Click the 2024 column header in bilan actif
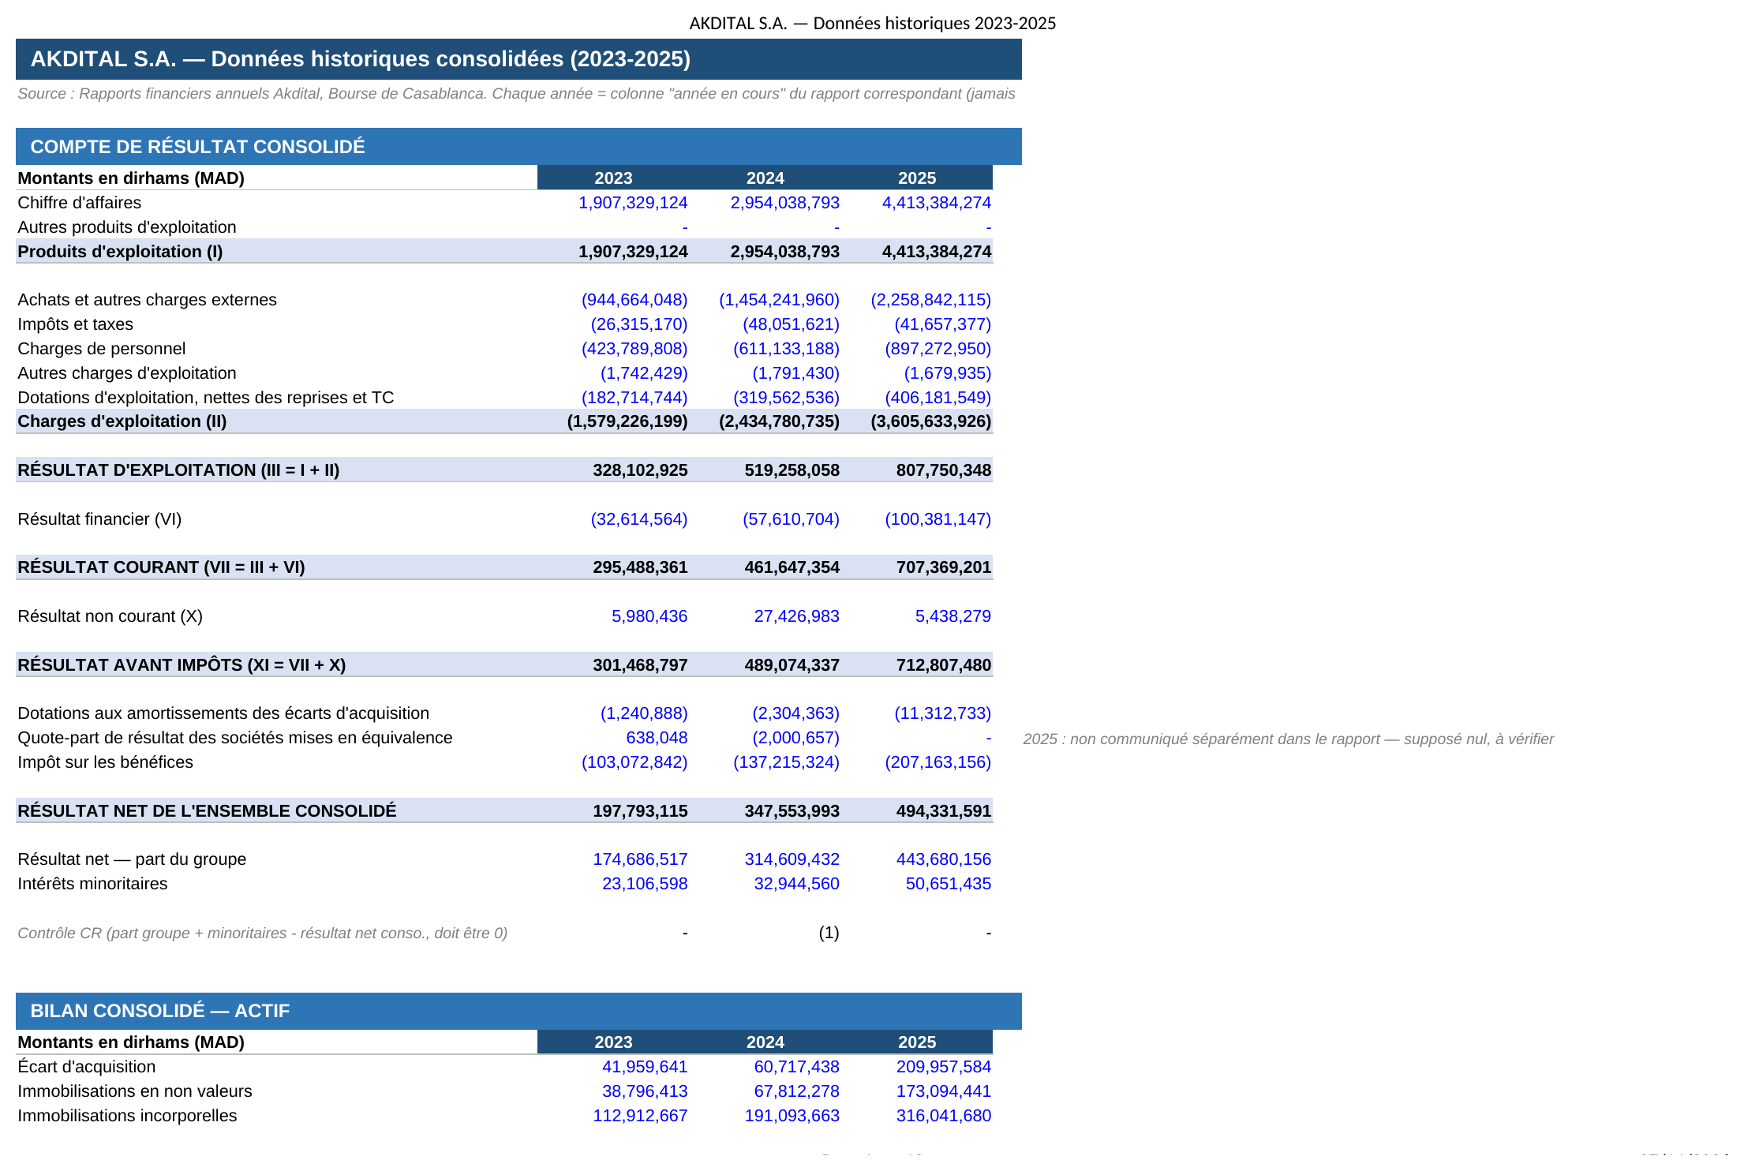 765,1042
